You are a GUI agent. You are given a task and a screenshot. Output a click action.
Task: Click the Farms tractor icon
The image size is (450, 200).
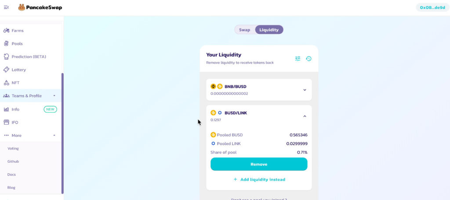[6, 30]
